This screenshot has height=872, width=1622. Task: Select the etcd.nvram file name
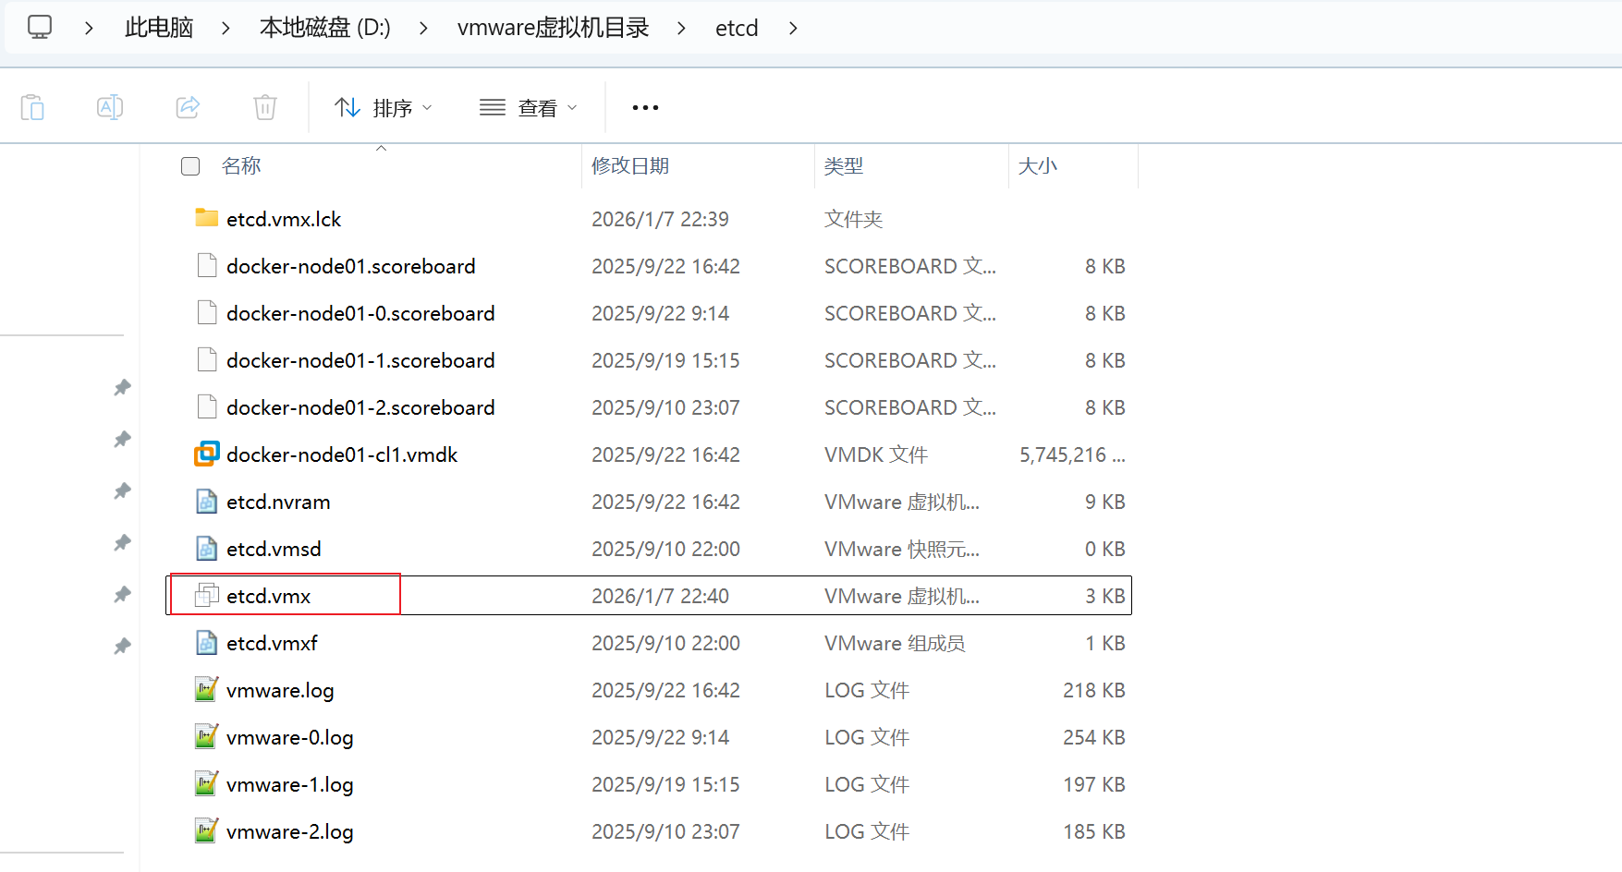278,502
